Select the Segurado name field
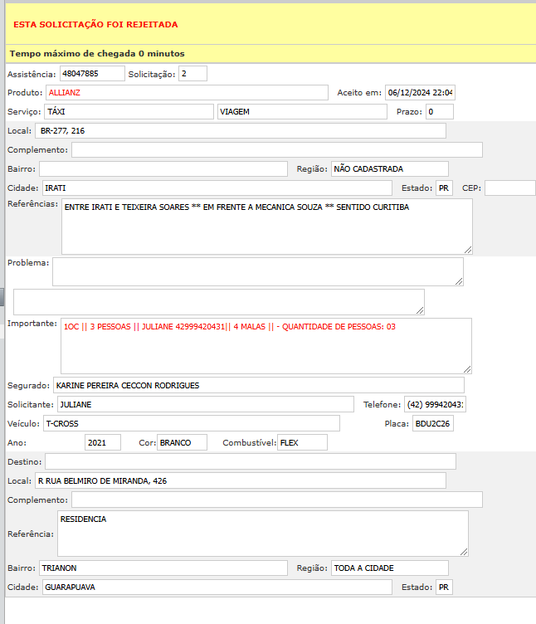Viewport: 536px width, 624px height. (258, 385)
